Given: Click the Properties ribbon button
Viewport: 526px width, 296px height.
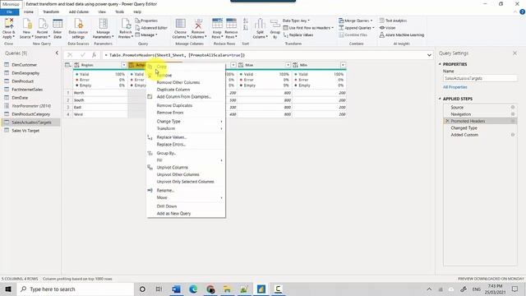Looking at the screenshot, I should pyautogui.click(x=146, y=21).
